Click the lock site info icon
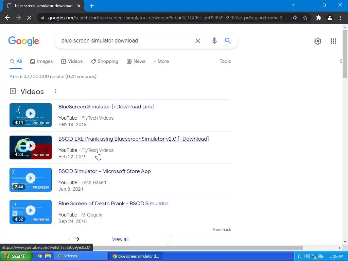This screenshot has height=261, width=348. tap(43, 18)
